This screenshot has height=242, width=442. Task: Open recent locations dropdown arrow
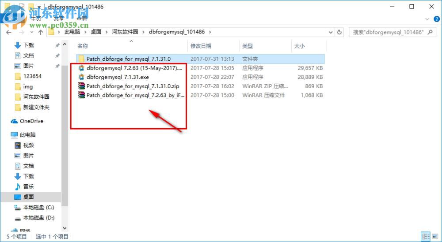31,32
